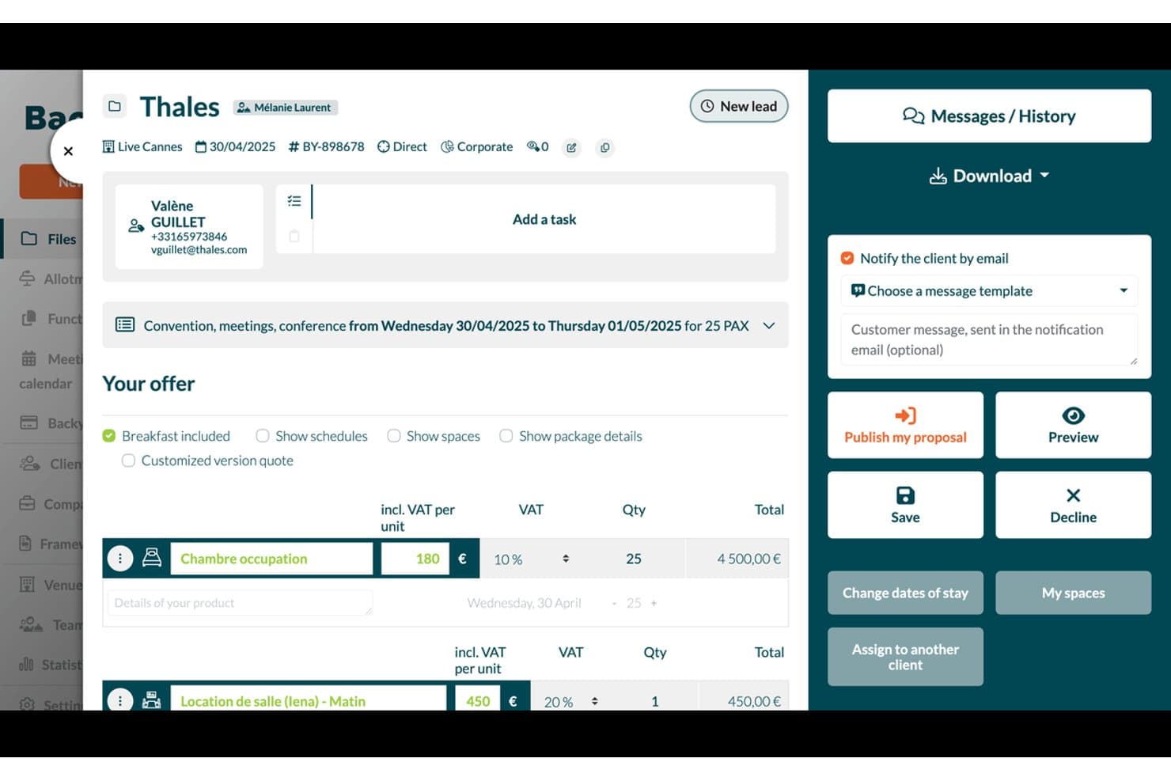Expand the convention details chevron
1171x781 pixels.
[768, 325]
